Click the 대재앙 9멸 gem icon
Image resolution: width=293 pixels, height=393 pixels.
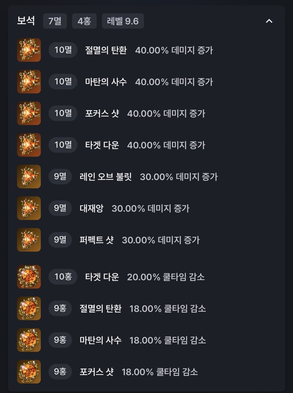tap(29, 208)
